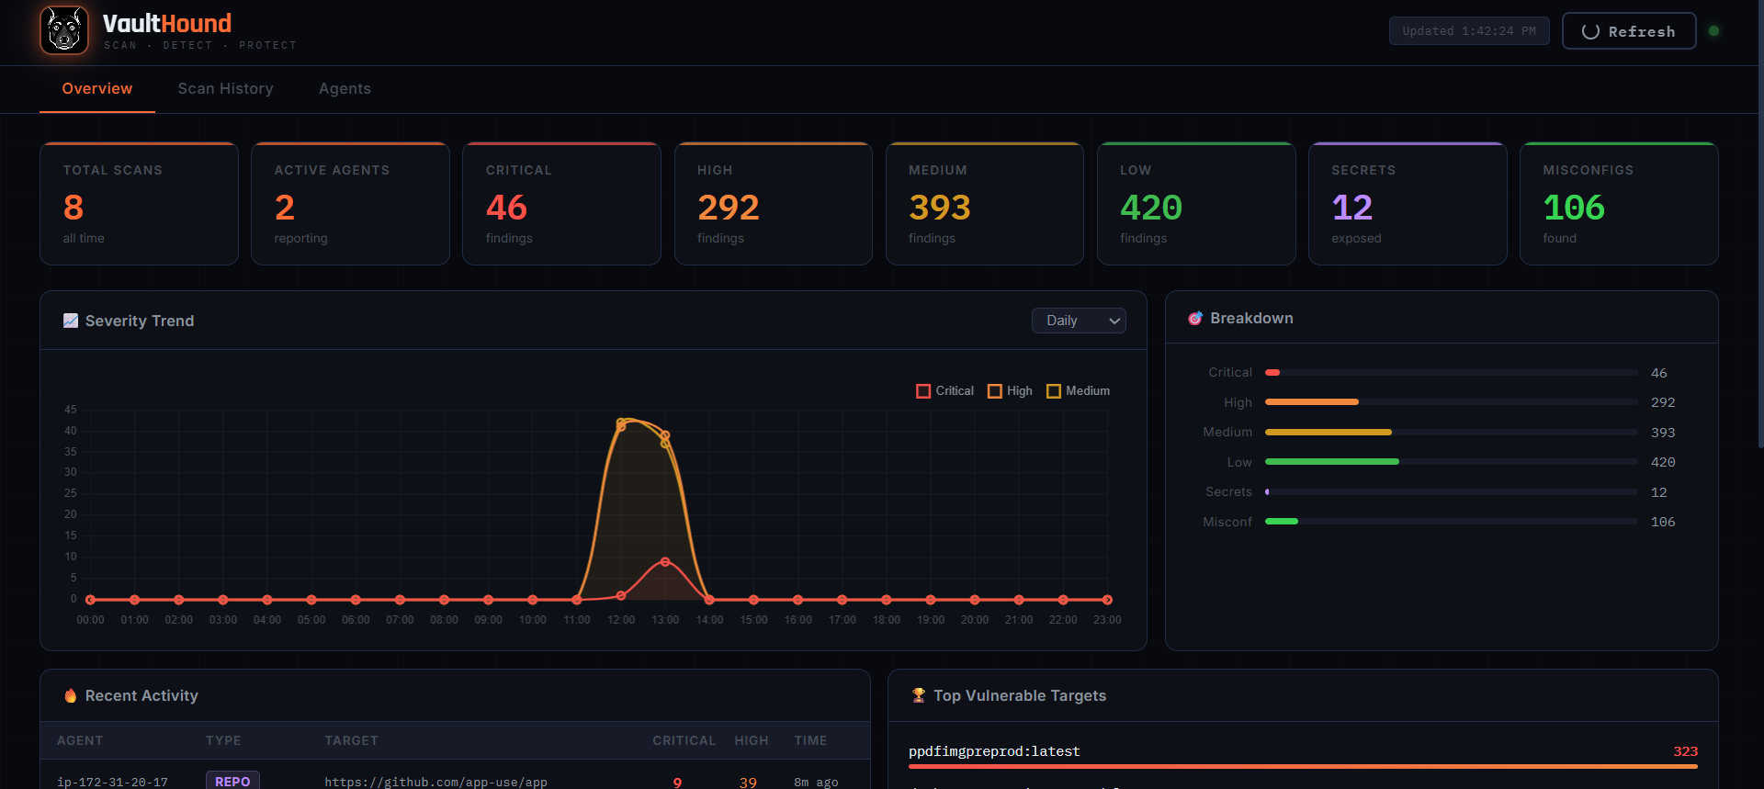Image resolution: width=1764 pixels, height=789 pixels.
Task: Click the REPO type badge
Action: pos(232,781)
